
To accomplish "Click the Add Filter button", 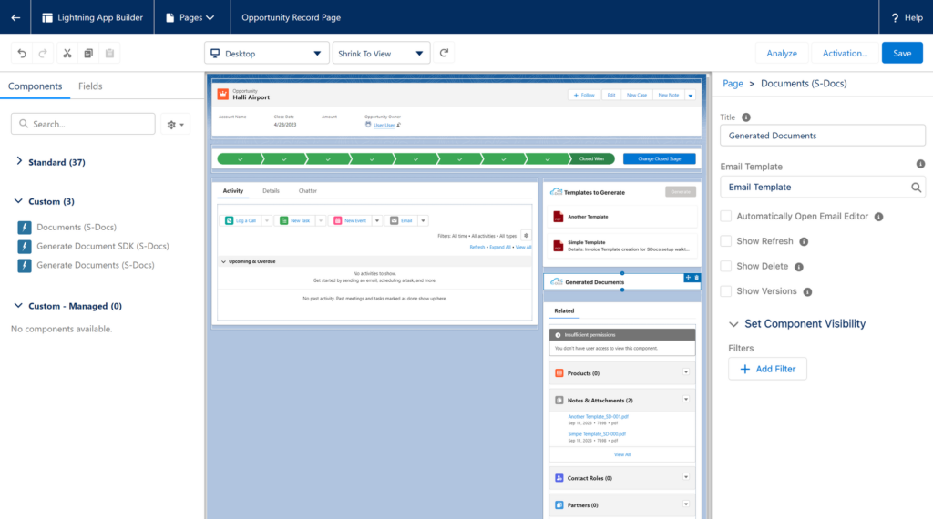I will click(x=767, y=369).
